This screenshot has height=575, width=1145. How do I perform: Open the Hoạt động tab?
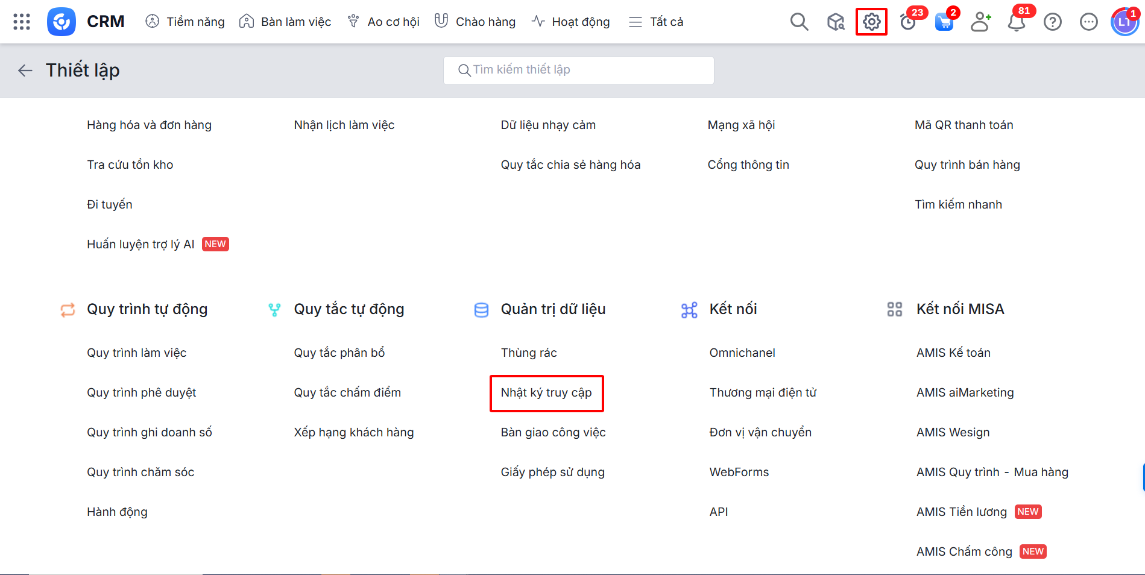[570, 22]
